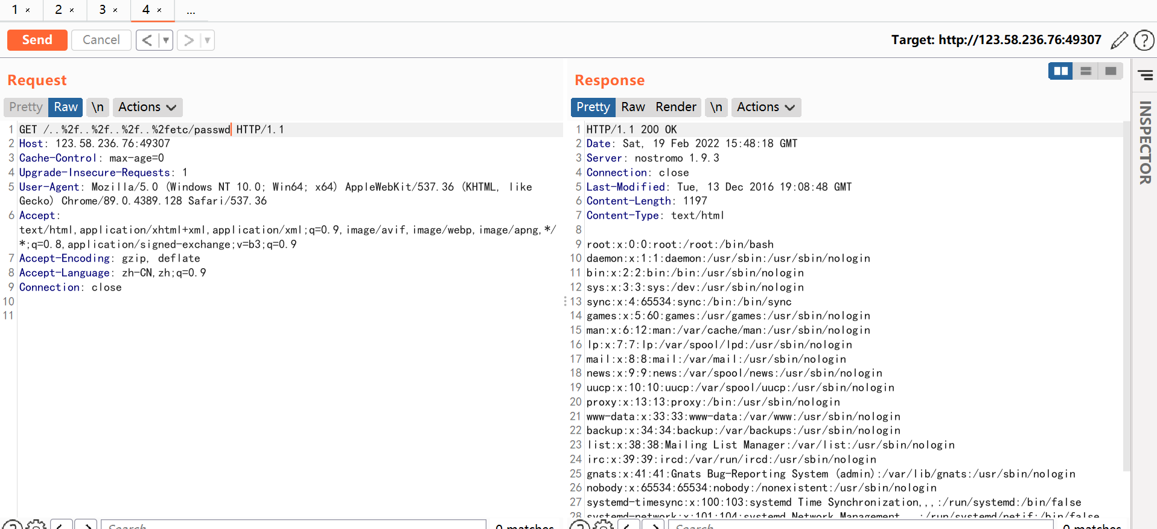This screenshot has width=1157, height=529.
Task: Click the Request search field
Action: [293, 524]
